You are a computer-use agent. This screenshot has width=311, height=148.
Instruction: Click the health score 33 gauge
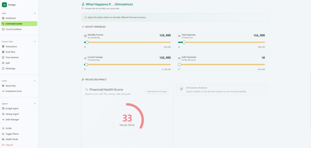pos(127,119)
